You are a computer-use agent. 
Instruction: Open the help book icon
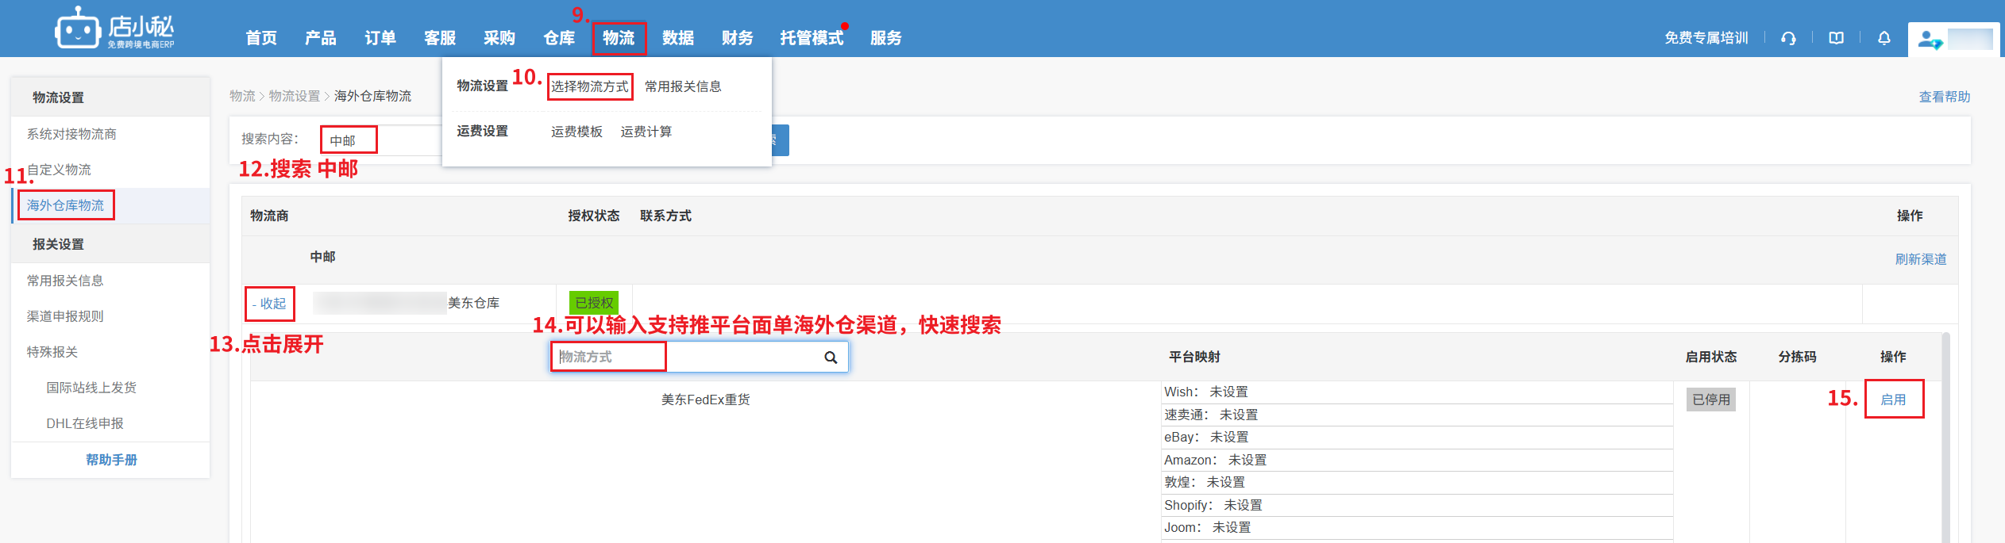(x=1836, y=38)
